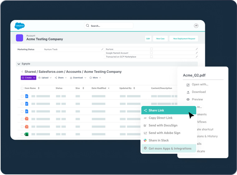Collapse the Egnyte section

(x=18, y=64)
